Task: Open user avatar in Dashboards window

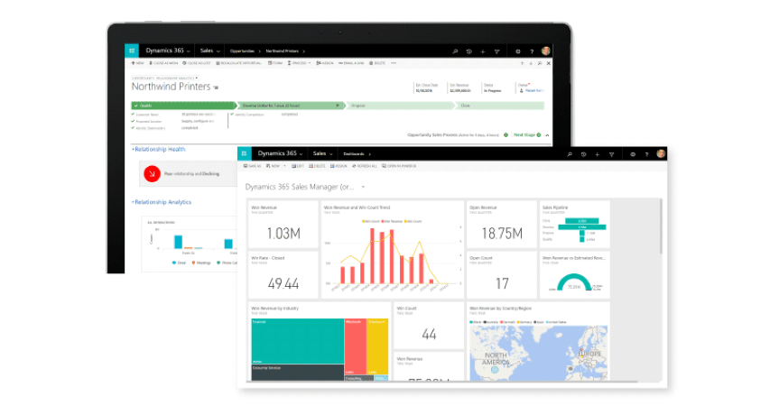Action: tap(661, 153)
